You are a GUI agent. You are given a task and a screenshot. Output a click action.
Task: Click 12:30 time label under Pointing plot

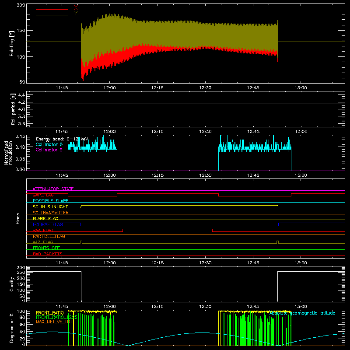point(205,88)
